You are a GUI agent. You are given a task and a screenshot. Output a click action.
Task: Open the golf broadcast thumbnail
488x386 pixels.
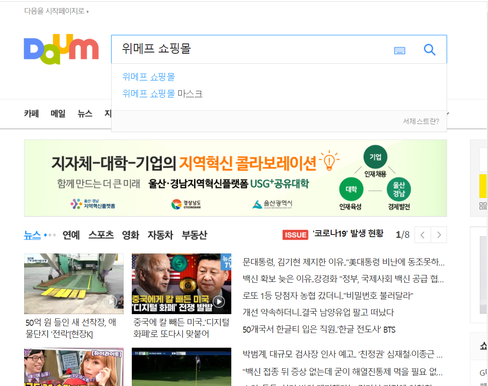pos(181,367)
